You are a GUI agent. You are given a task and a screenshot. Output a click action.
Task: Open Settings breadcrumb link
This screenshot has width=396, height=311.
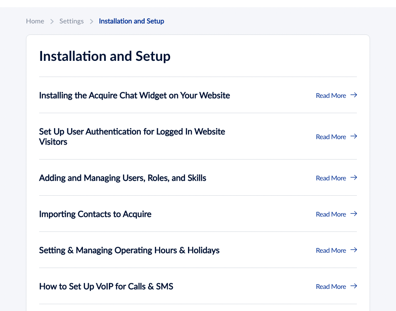click(x=71, y=21)
